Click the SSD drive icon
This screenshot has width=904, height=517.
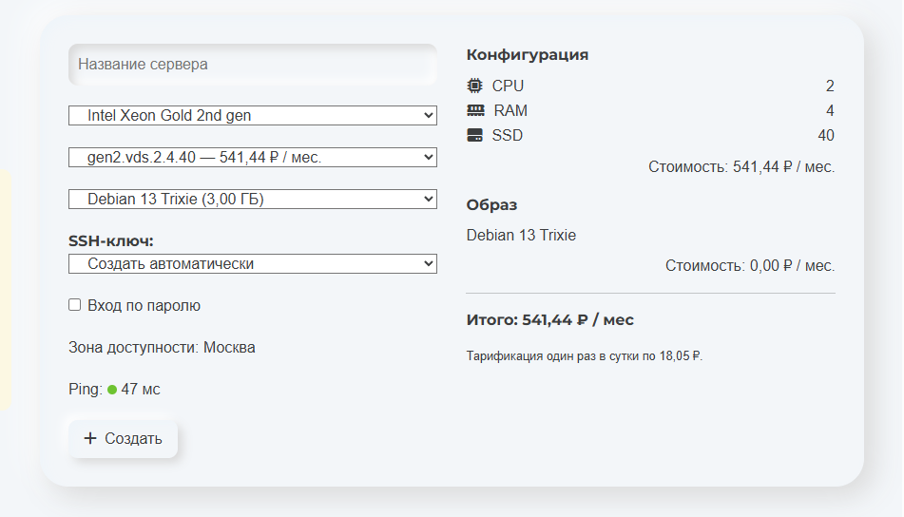474,136
